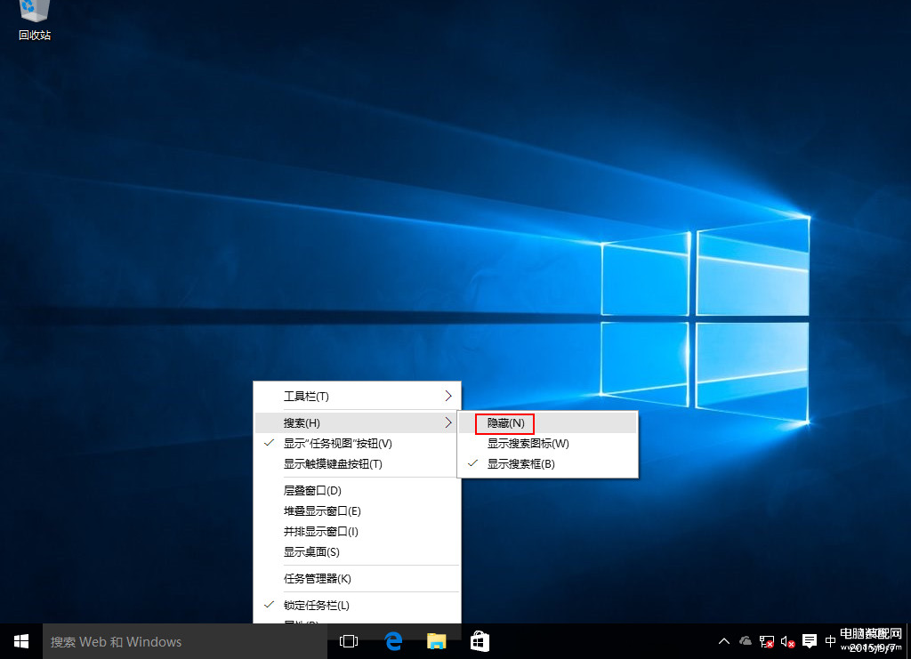Open the network status tray icon
911x659 pixels.
[x=766, y=641]
